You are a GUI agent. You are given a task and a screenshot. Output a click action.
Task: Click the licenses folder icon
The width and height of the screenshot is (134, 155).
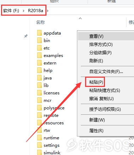pyautogui.click(x=39, y=93)
